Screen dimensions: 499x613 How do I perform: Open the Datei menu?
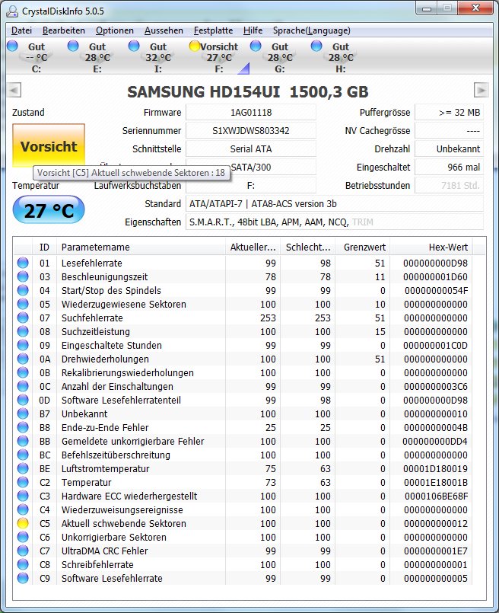[x=21, y=30]
